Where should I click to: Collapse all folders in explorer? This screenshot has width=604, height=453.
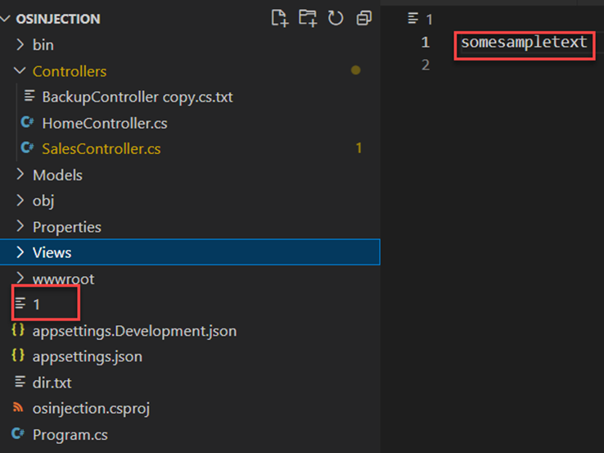point(363,18)
